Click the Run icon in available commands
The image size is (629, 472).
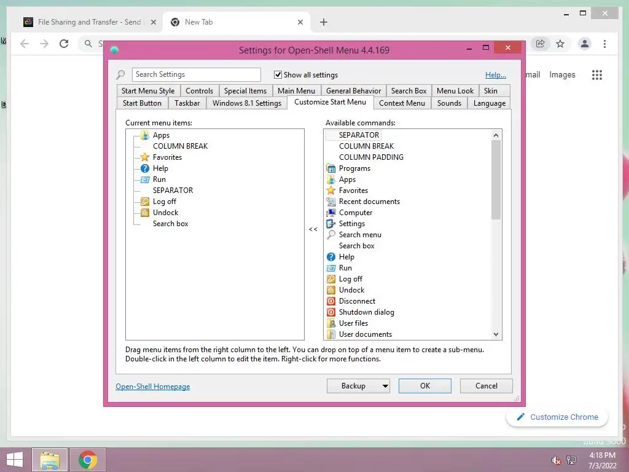pos(331,268)
